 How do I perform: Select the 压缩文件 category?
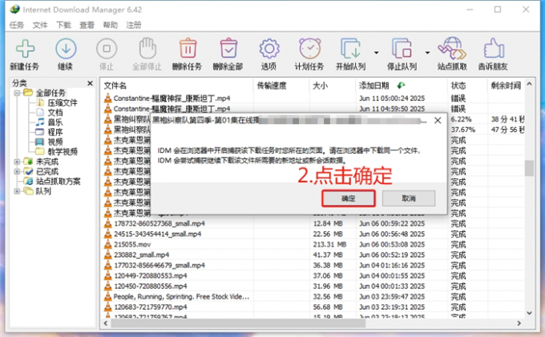tap(63, 102)
